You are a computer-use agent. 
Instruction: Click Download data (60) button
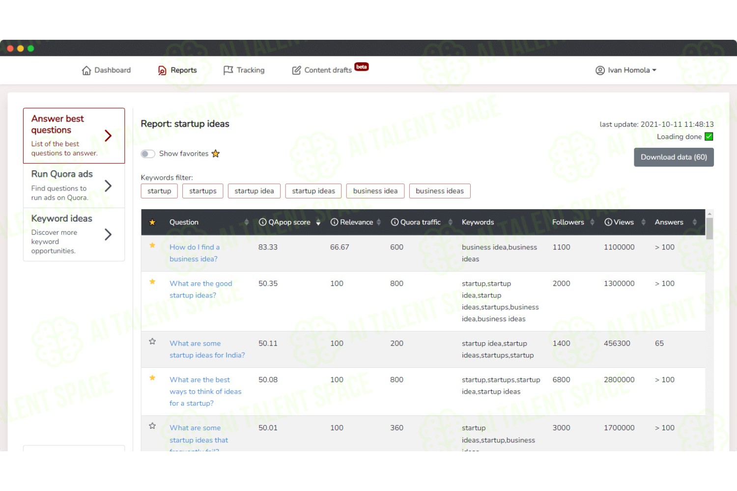point(674,157)
